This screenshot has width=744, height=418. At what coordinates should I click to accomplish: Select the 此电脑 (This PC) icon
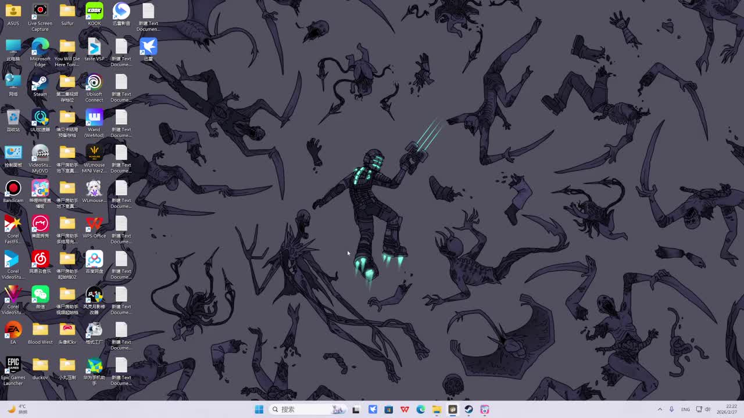13,50
